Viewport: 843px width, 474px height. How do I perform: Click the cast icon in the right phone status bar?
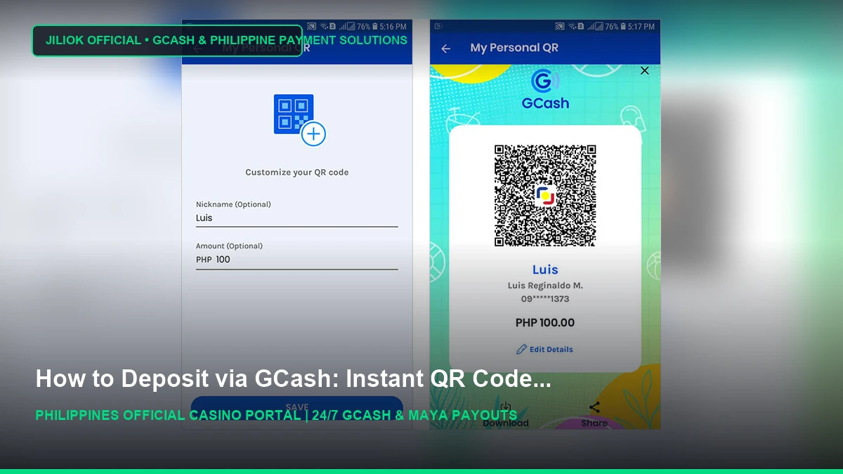(x=559, y=27)
